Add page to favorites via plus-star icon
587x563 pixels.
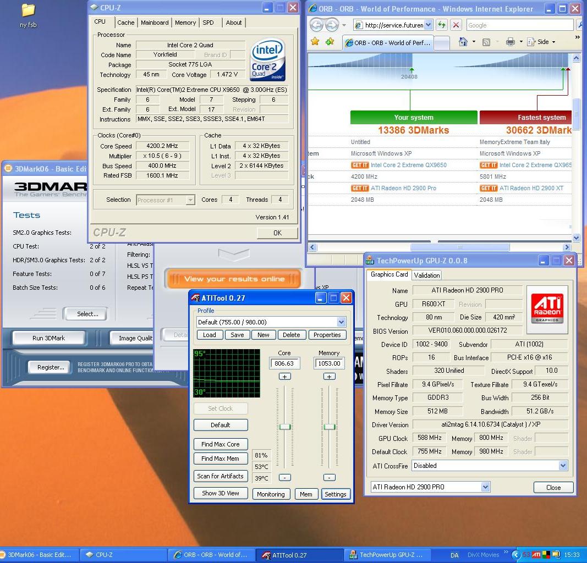pyautogui.click(x=330, y=42)
